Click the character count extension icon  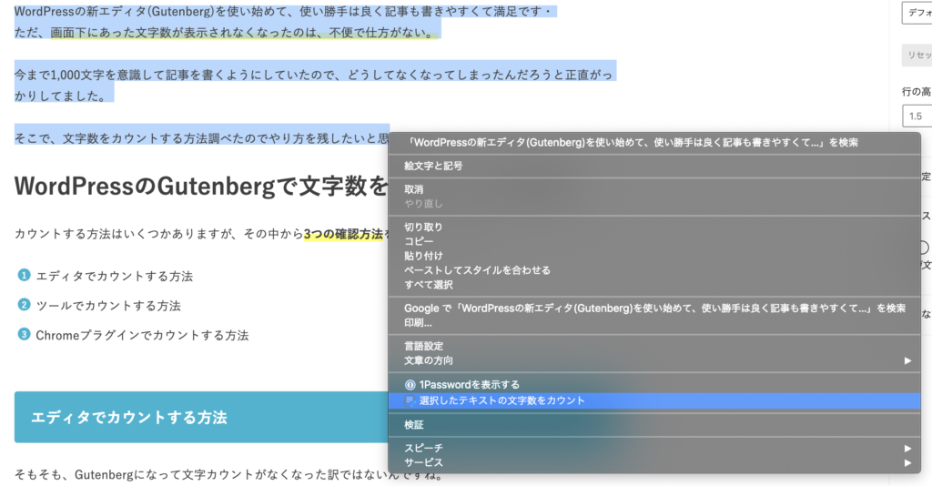coord(410,401)
